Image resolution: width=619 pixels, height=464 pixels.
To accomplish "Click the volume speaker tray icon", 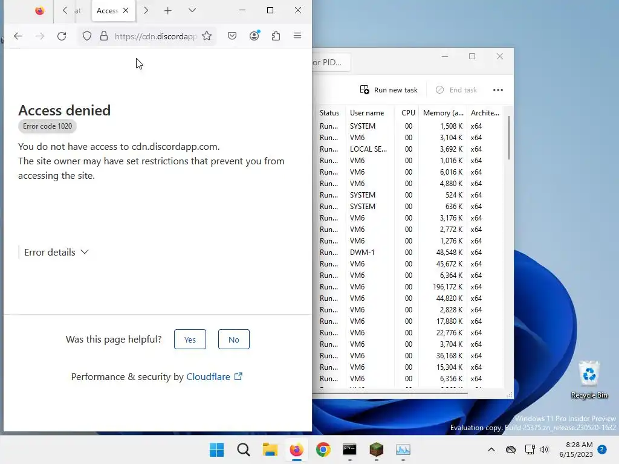I will pyautogui.click(x=544, y=449).
